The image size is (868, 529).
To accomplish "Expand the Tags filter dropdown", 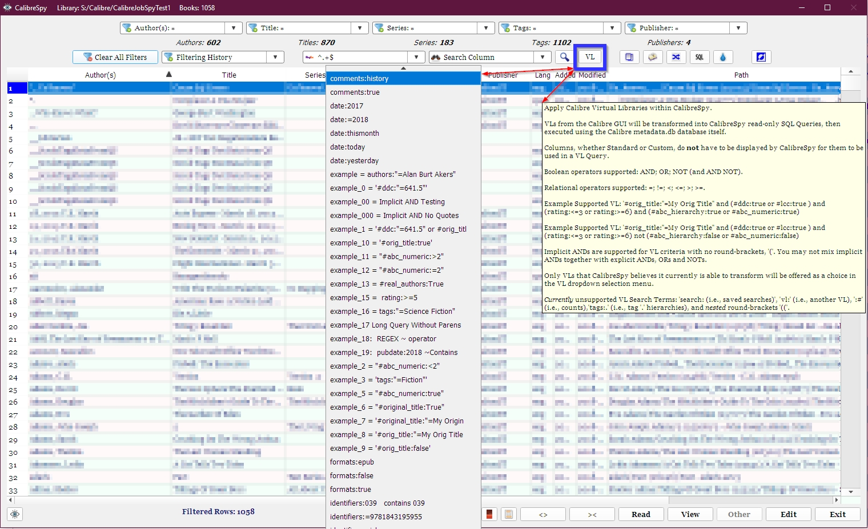I will point(612,28).
